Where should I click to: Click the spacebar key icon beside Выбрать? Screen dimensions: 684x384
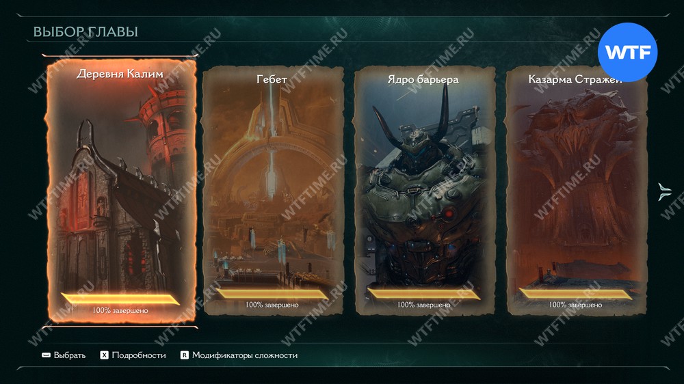[46, 355]
